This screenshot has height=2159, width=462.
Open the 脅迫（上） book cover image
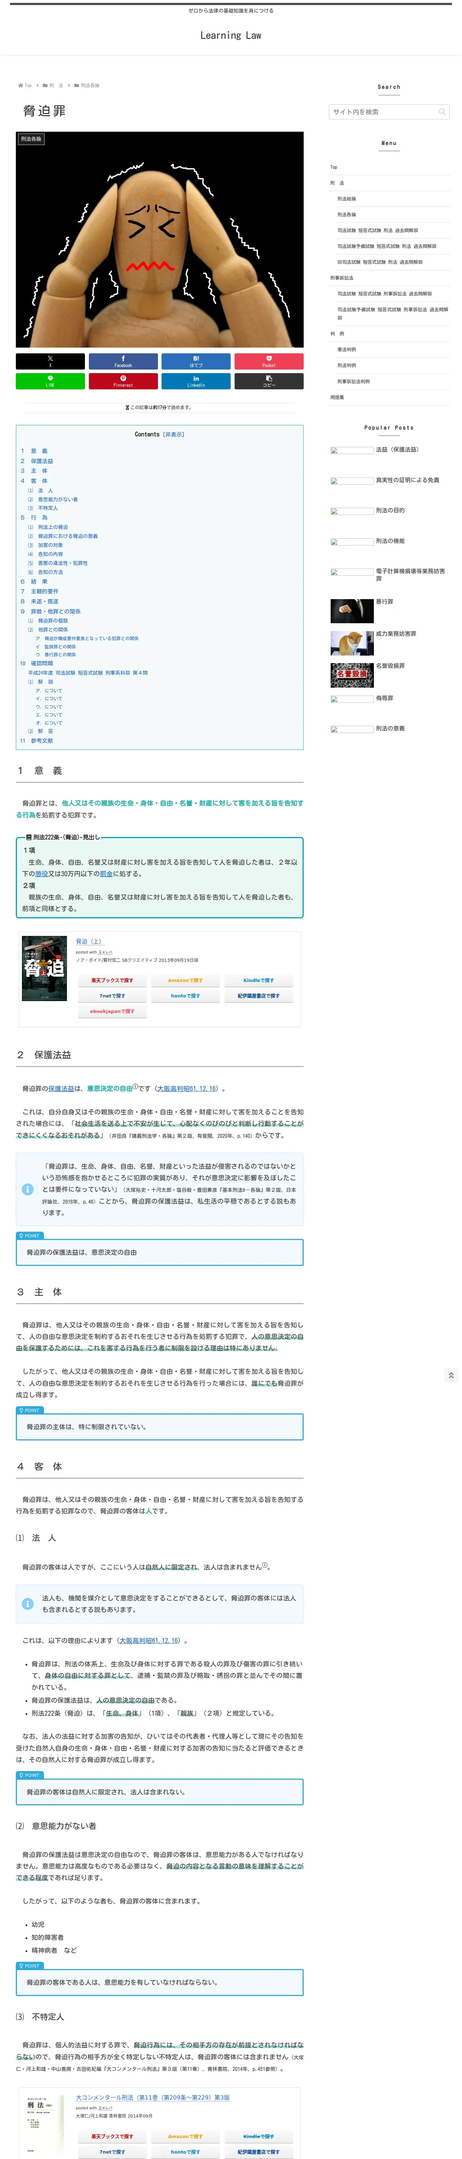pos(45,968)
